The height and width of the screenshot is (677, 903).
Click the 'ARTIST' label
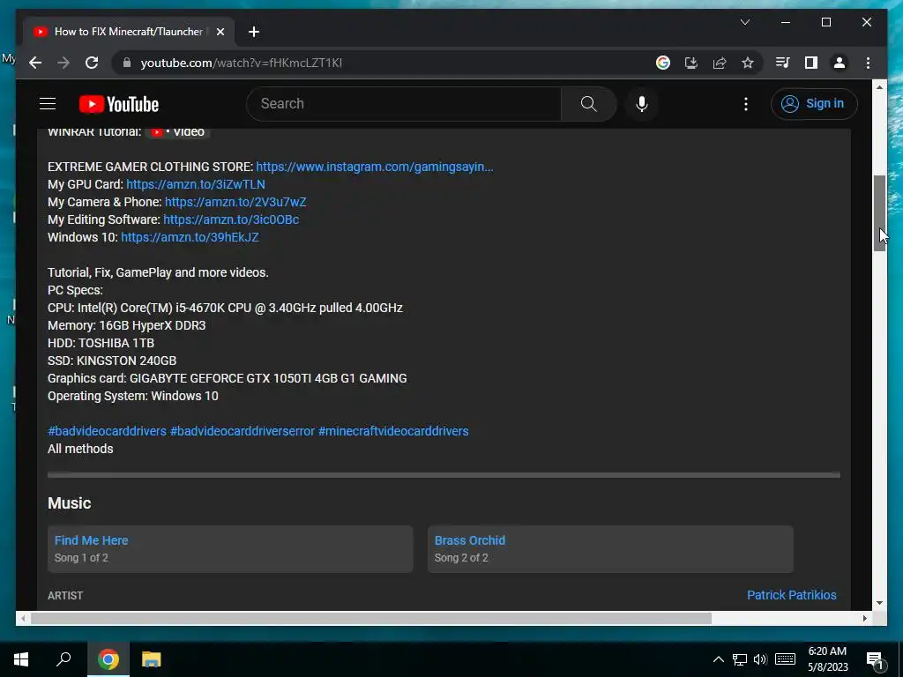[65, 596]
